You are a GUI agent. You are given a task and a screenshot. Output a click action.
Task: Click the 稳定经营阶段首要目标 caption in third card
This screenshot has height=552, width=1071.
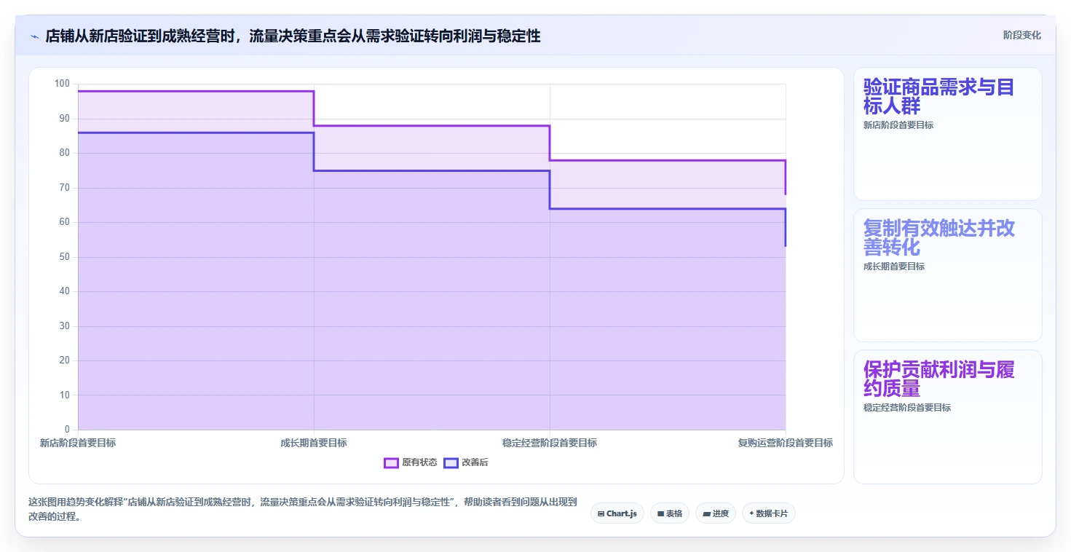click(907, 408)
